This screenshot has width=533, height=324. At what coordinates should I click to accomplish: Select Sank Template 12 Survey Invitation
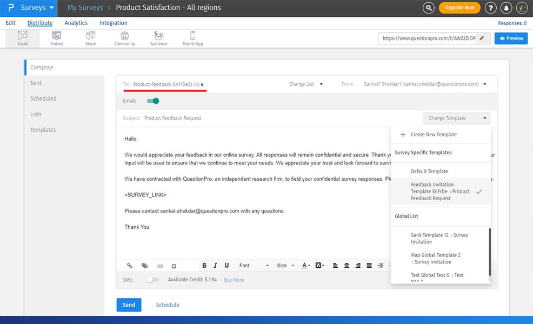[x=439, y=239]
